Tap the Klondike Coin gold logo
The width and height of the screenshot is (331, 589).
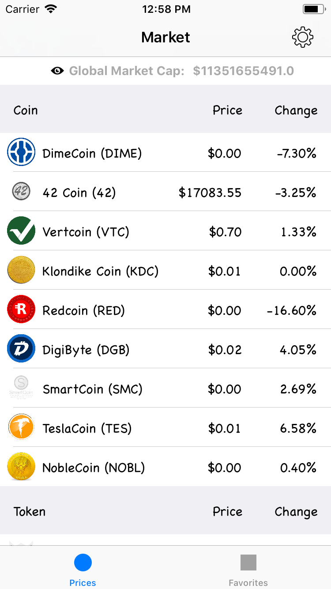tap(21, 270)
